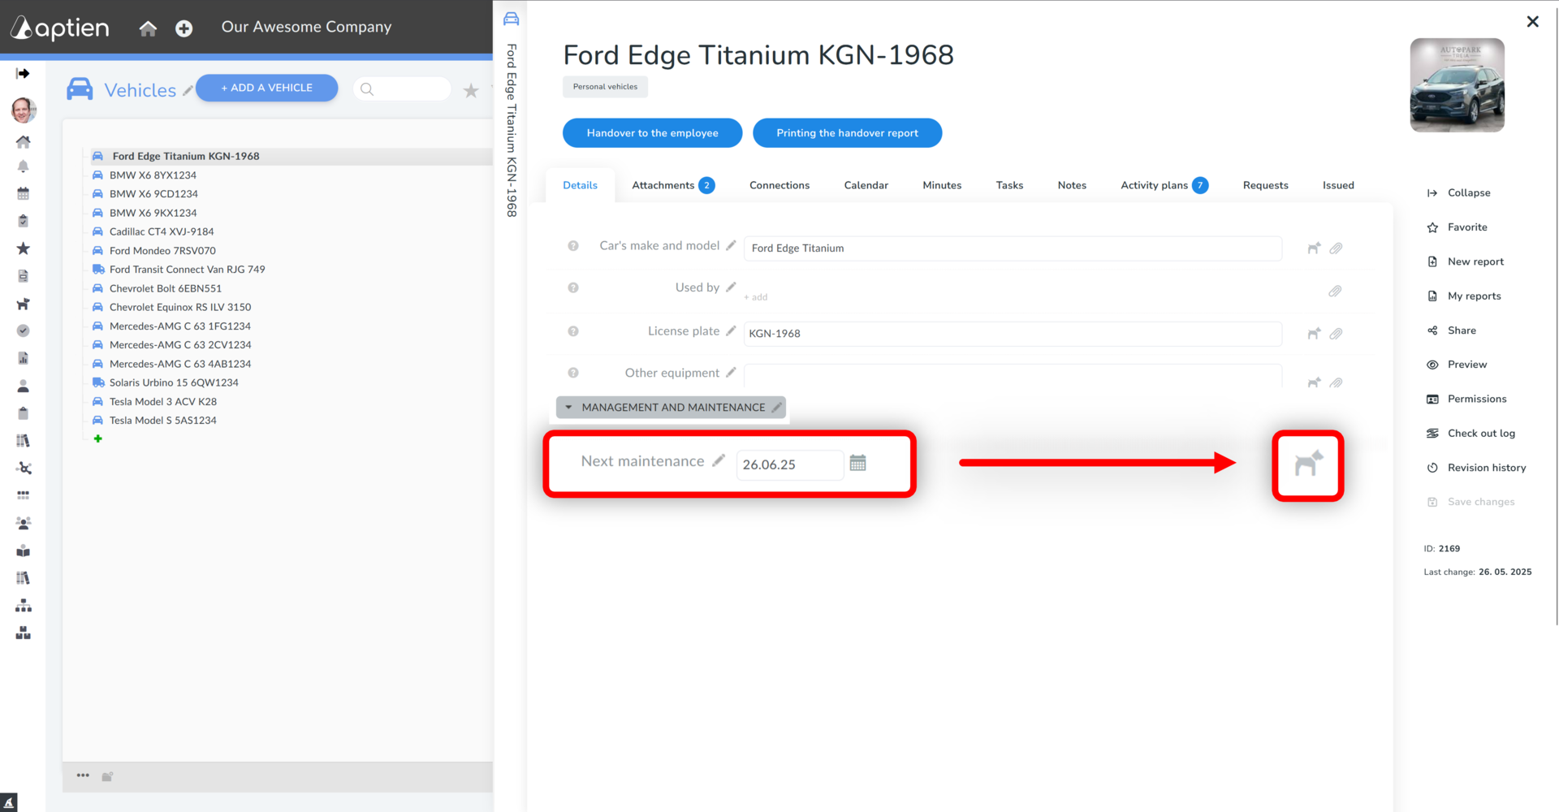Select Tesla Model 3 ACV K28
Viewport: 1559px width, 812px height.
[x=163, y=401]
